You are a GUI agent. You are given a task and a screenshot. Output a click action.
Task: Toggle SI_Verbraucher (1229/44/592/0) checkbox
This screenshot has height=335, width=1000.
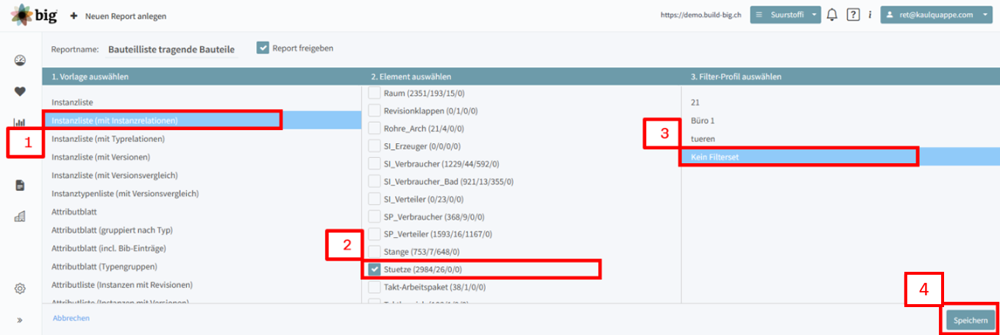(375, 164)
